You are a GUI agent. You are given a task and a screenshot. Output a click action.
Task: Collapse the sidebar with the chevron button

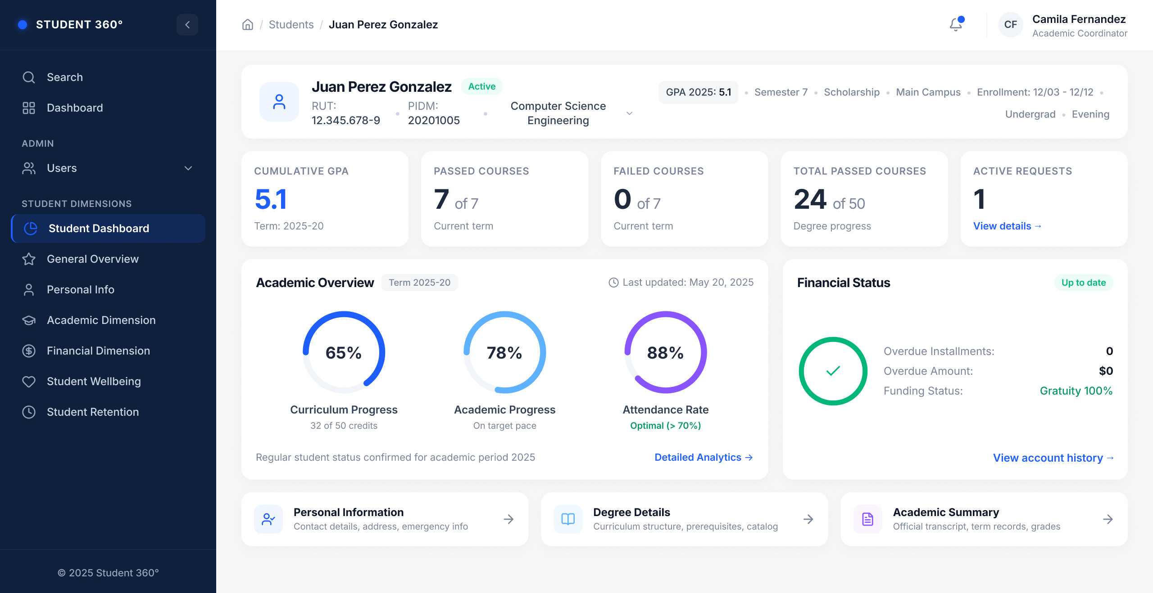tap(187, 25)
